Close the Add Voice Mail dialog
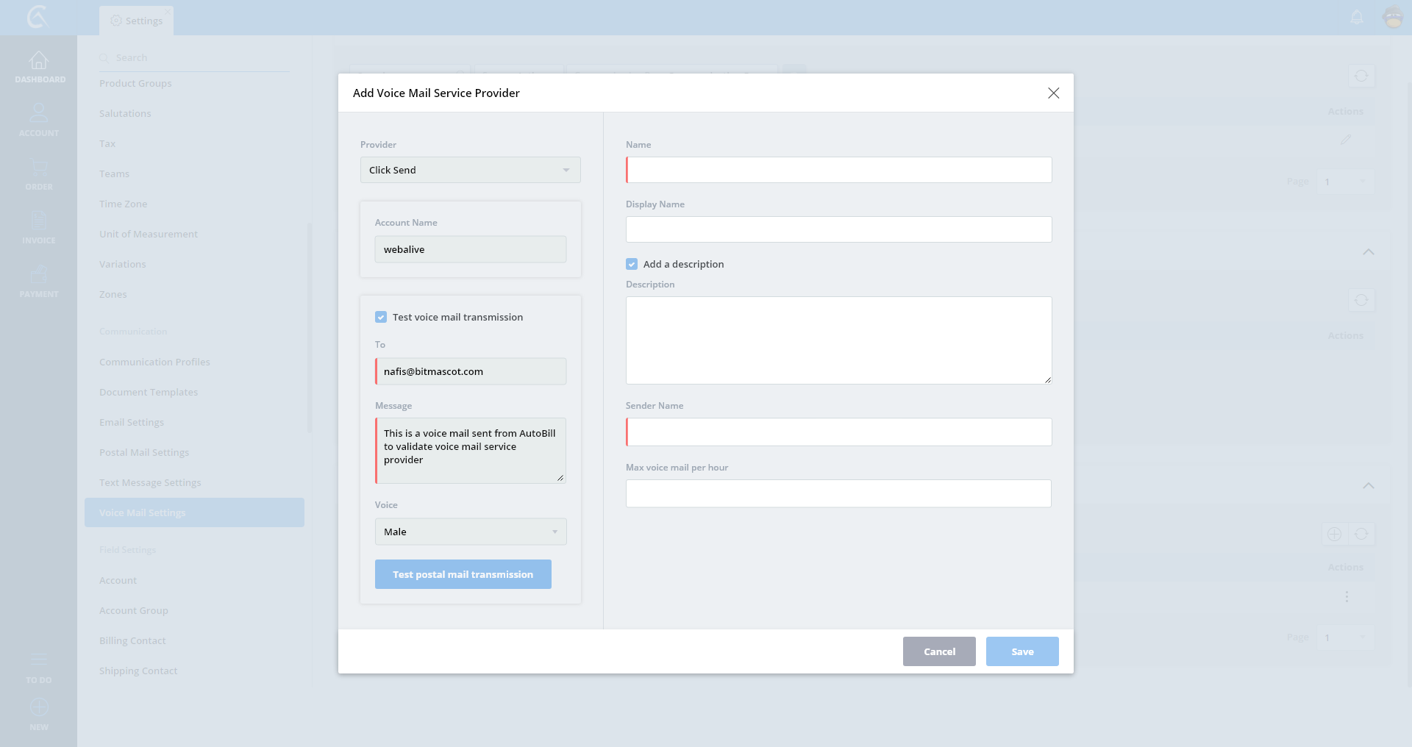Viewport: 1412px width, 747px height. 1053,93
